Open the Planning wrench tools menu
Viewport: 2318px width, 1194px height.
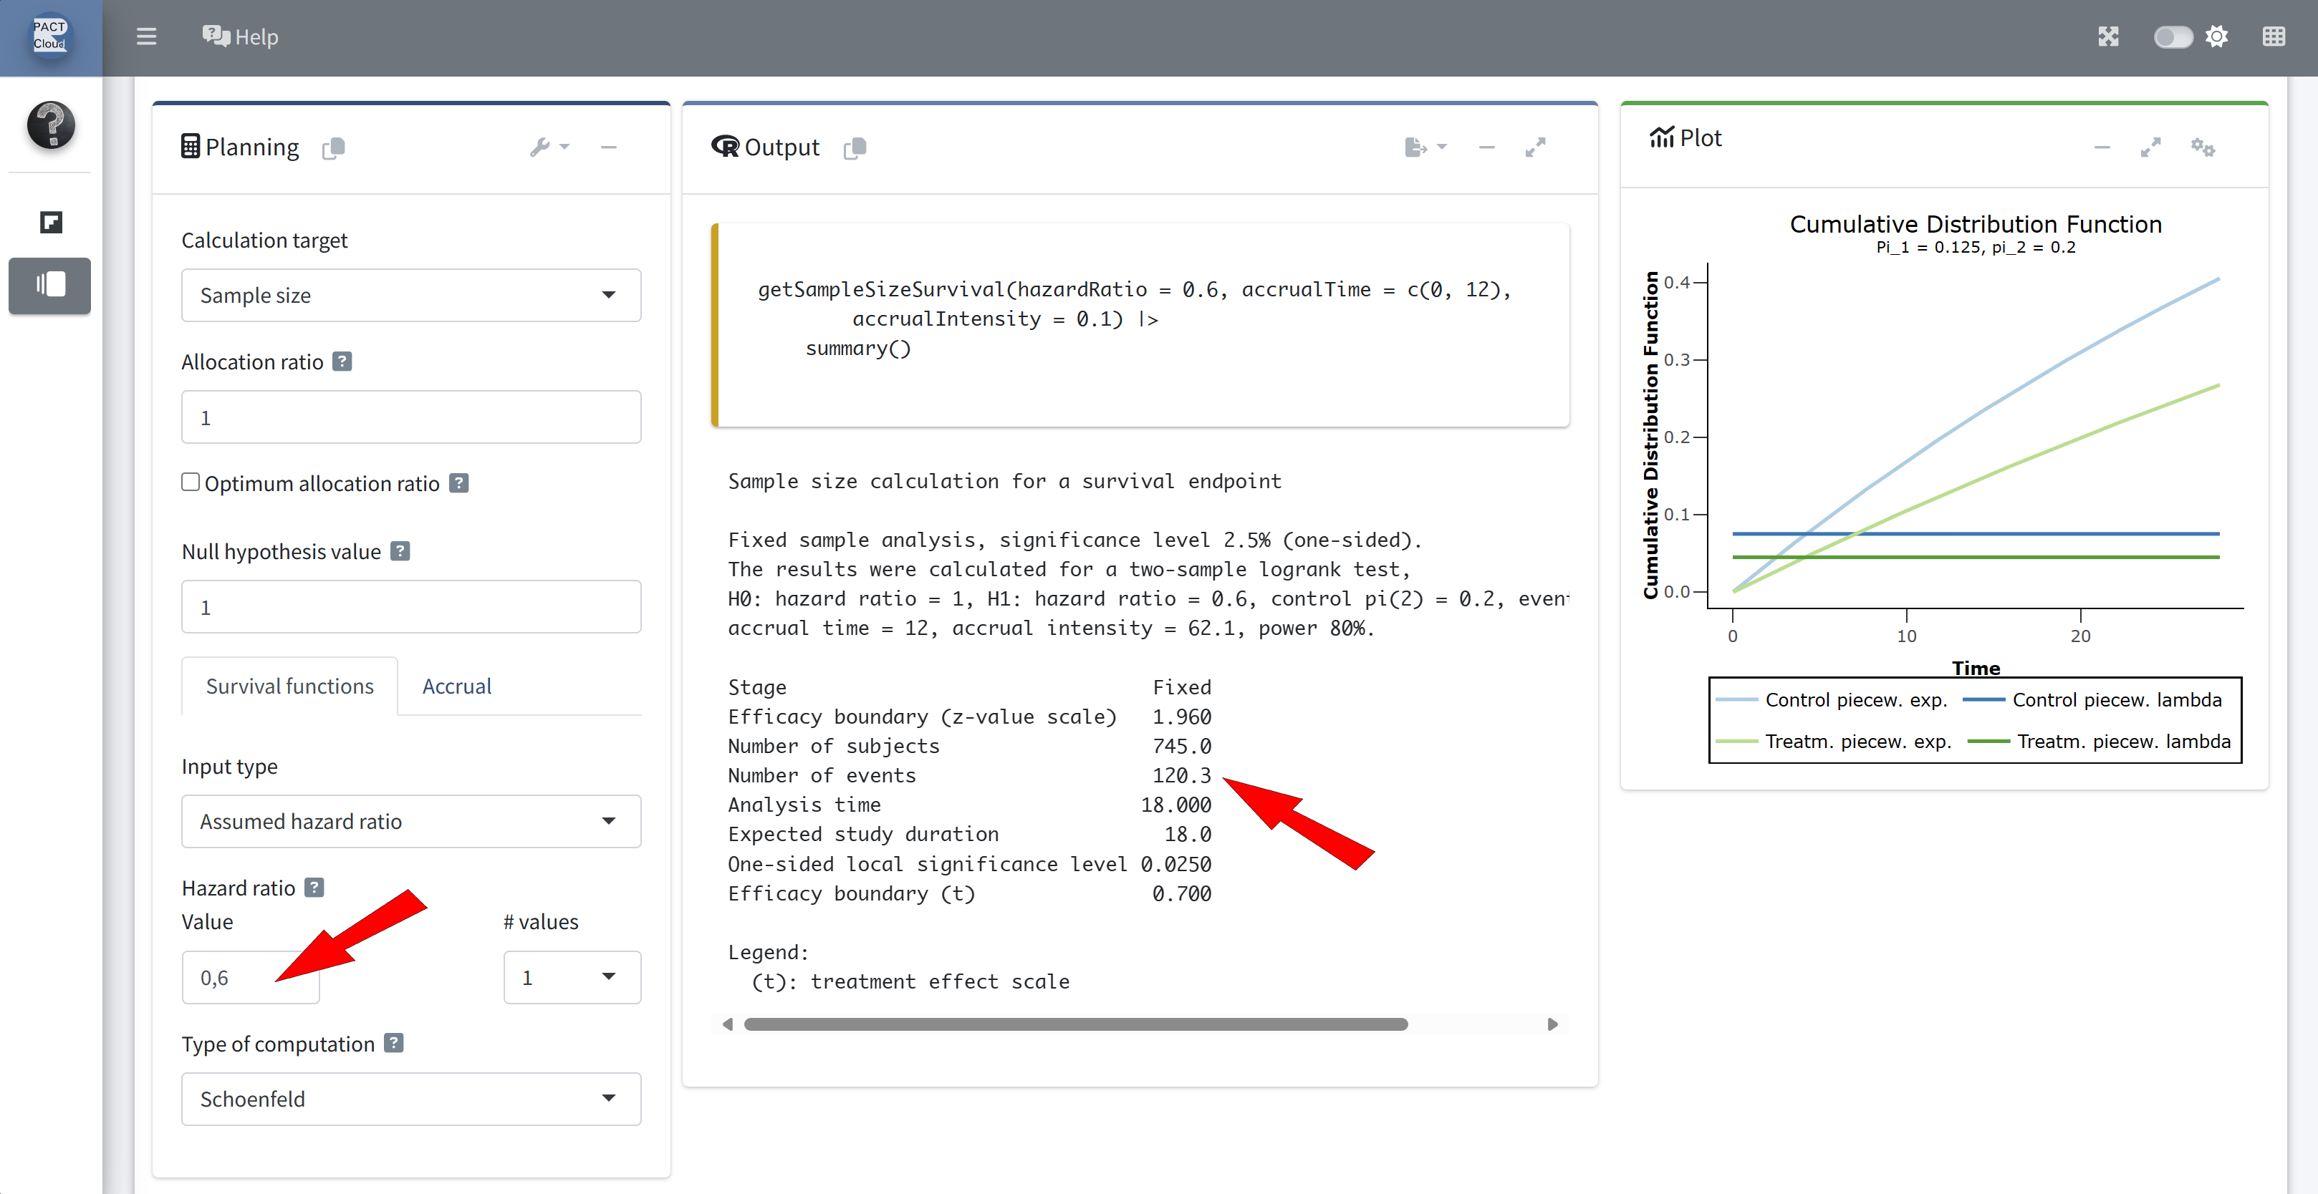tap(548, 147)
